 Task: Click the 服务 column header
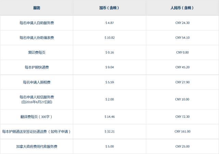(36, 7)
